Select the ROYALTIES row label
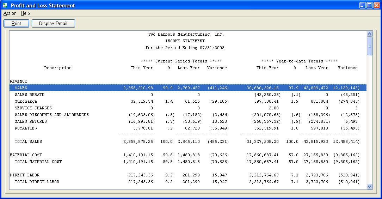Viewport: 382px width, 199px height. click(x=26, y=128)
